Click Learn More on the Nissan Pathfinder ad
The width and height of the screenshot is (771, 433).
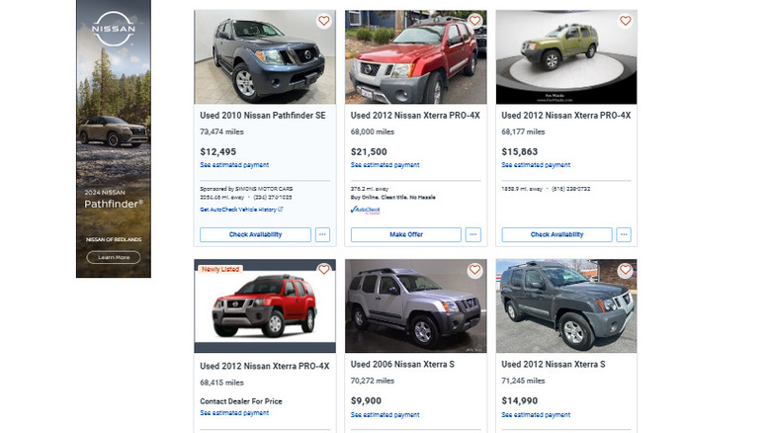point(114,257)
